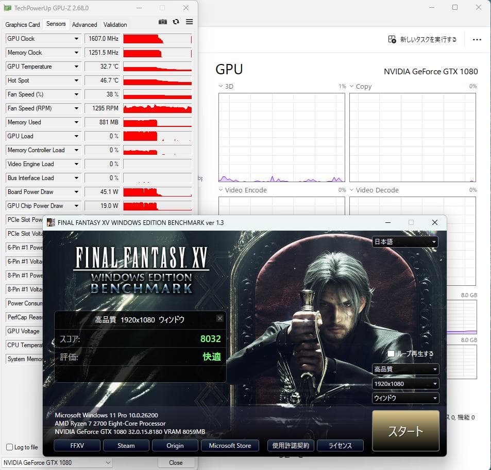This screenshot has width=491, height=470.
Task: Expand the Video Decode graph selector
Action: point(352,190)
